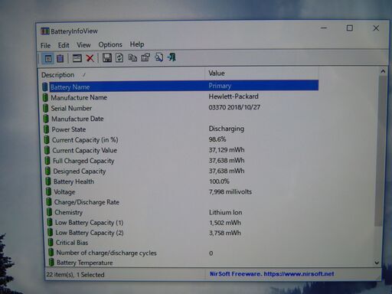The image size is (392, 294).
Task: Click the Hewlett-Packard value cell
Action: (x=234, y=96)
